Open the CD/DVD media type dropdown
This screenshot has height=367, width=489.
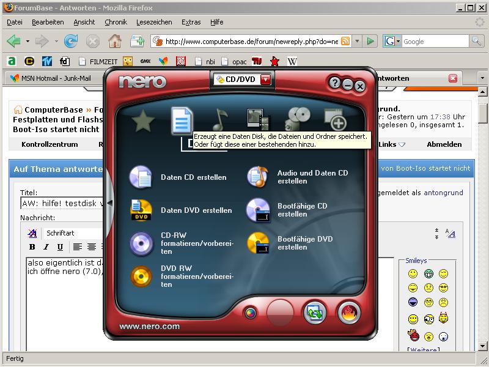pos(265,80)
